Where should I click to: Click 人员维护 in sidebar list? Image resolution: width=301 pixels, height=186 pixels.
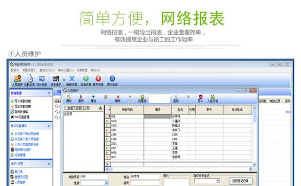pos(20,182)
